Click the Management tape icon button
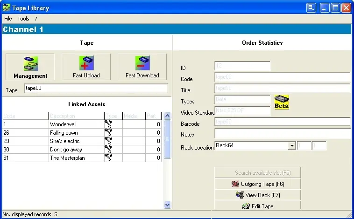This screenshot has height=219, width=354. (30, 67)
